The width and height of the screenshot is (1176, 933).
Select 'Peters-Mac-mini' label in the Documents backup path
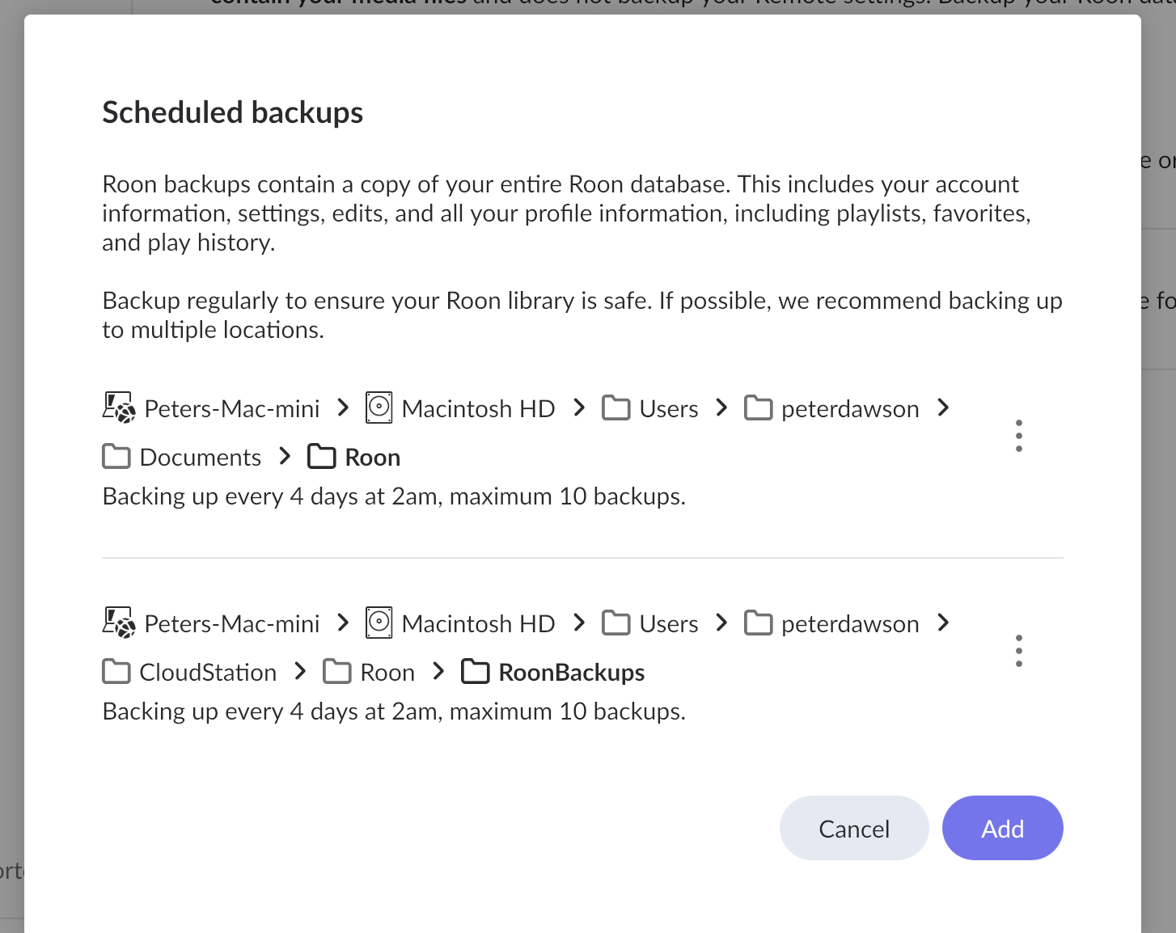[x=232, y=409]
